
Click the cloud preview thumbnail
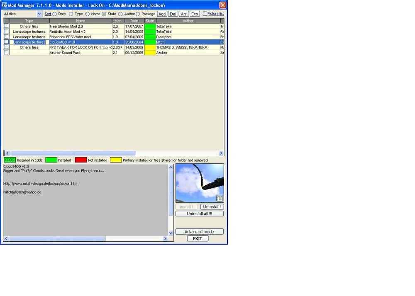coord(200,183)
